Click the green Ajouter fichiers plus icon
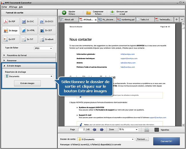The width and height of the screenshot is (186, 149). pos(64,13)
